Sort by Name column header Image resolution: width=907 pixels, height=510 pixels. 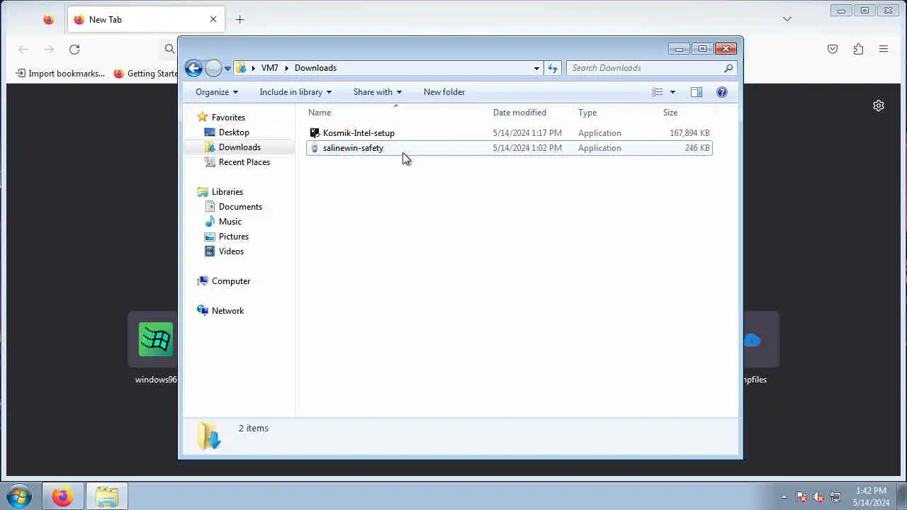point(397,113)
